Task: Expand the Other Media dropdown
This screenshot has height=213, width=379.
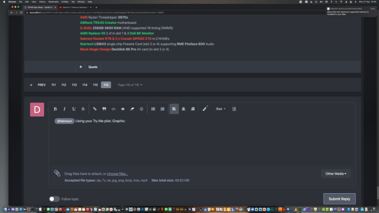Action: pos(336,174)
